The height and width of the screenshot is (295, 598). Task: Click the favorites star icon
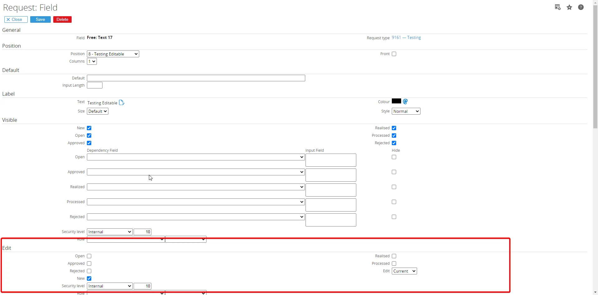[x=569, y=7]
